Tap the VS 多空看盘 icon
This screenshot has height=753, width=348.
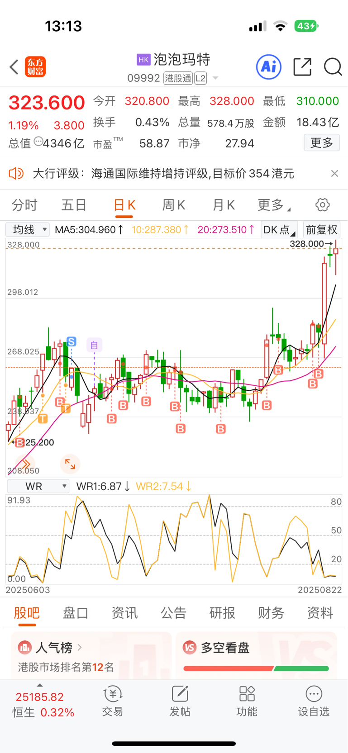(x=190, y=648)
